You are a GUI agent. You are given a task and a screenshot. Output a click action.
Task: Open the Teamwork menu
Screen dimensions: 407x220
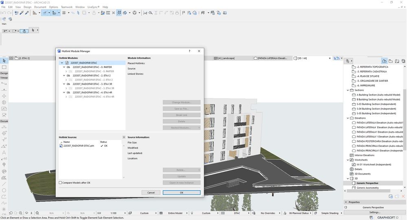66,7
